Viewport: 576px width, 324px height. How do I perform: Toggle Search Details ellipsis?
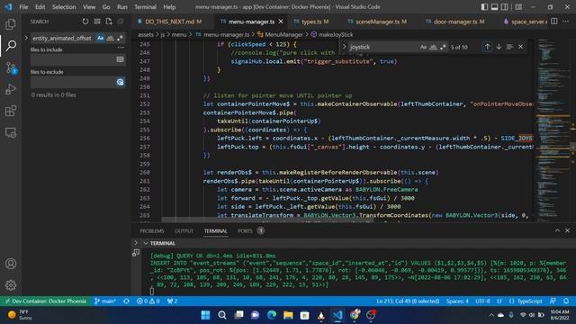121,48
